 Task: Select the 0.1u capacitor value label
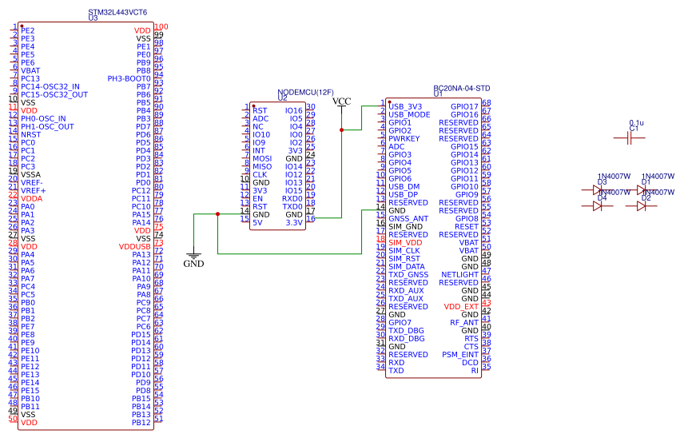pyautogui.click(x=636, y=123)
